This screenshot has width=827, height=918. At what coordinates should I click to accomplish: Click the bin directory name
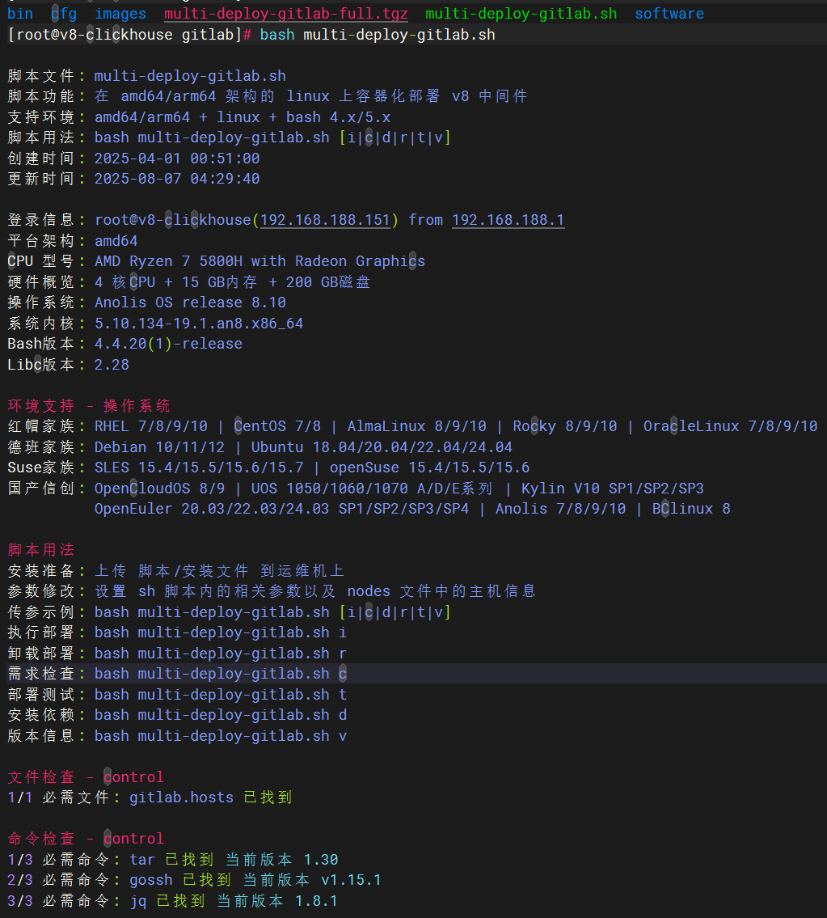[20, 14]
